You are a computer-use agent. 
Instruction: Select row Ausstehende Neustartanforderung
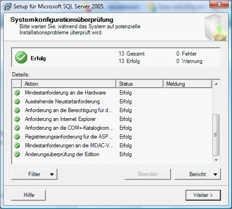pos(112,101)
